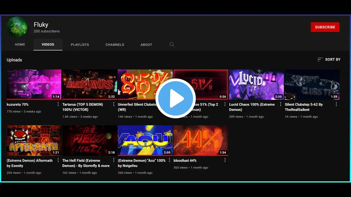Open the SORT BY dropdown
The image size is (351, 197).
(329, 59)
